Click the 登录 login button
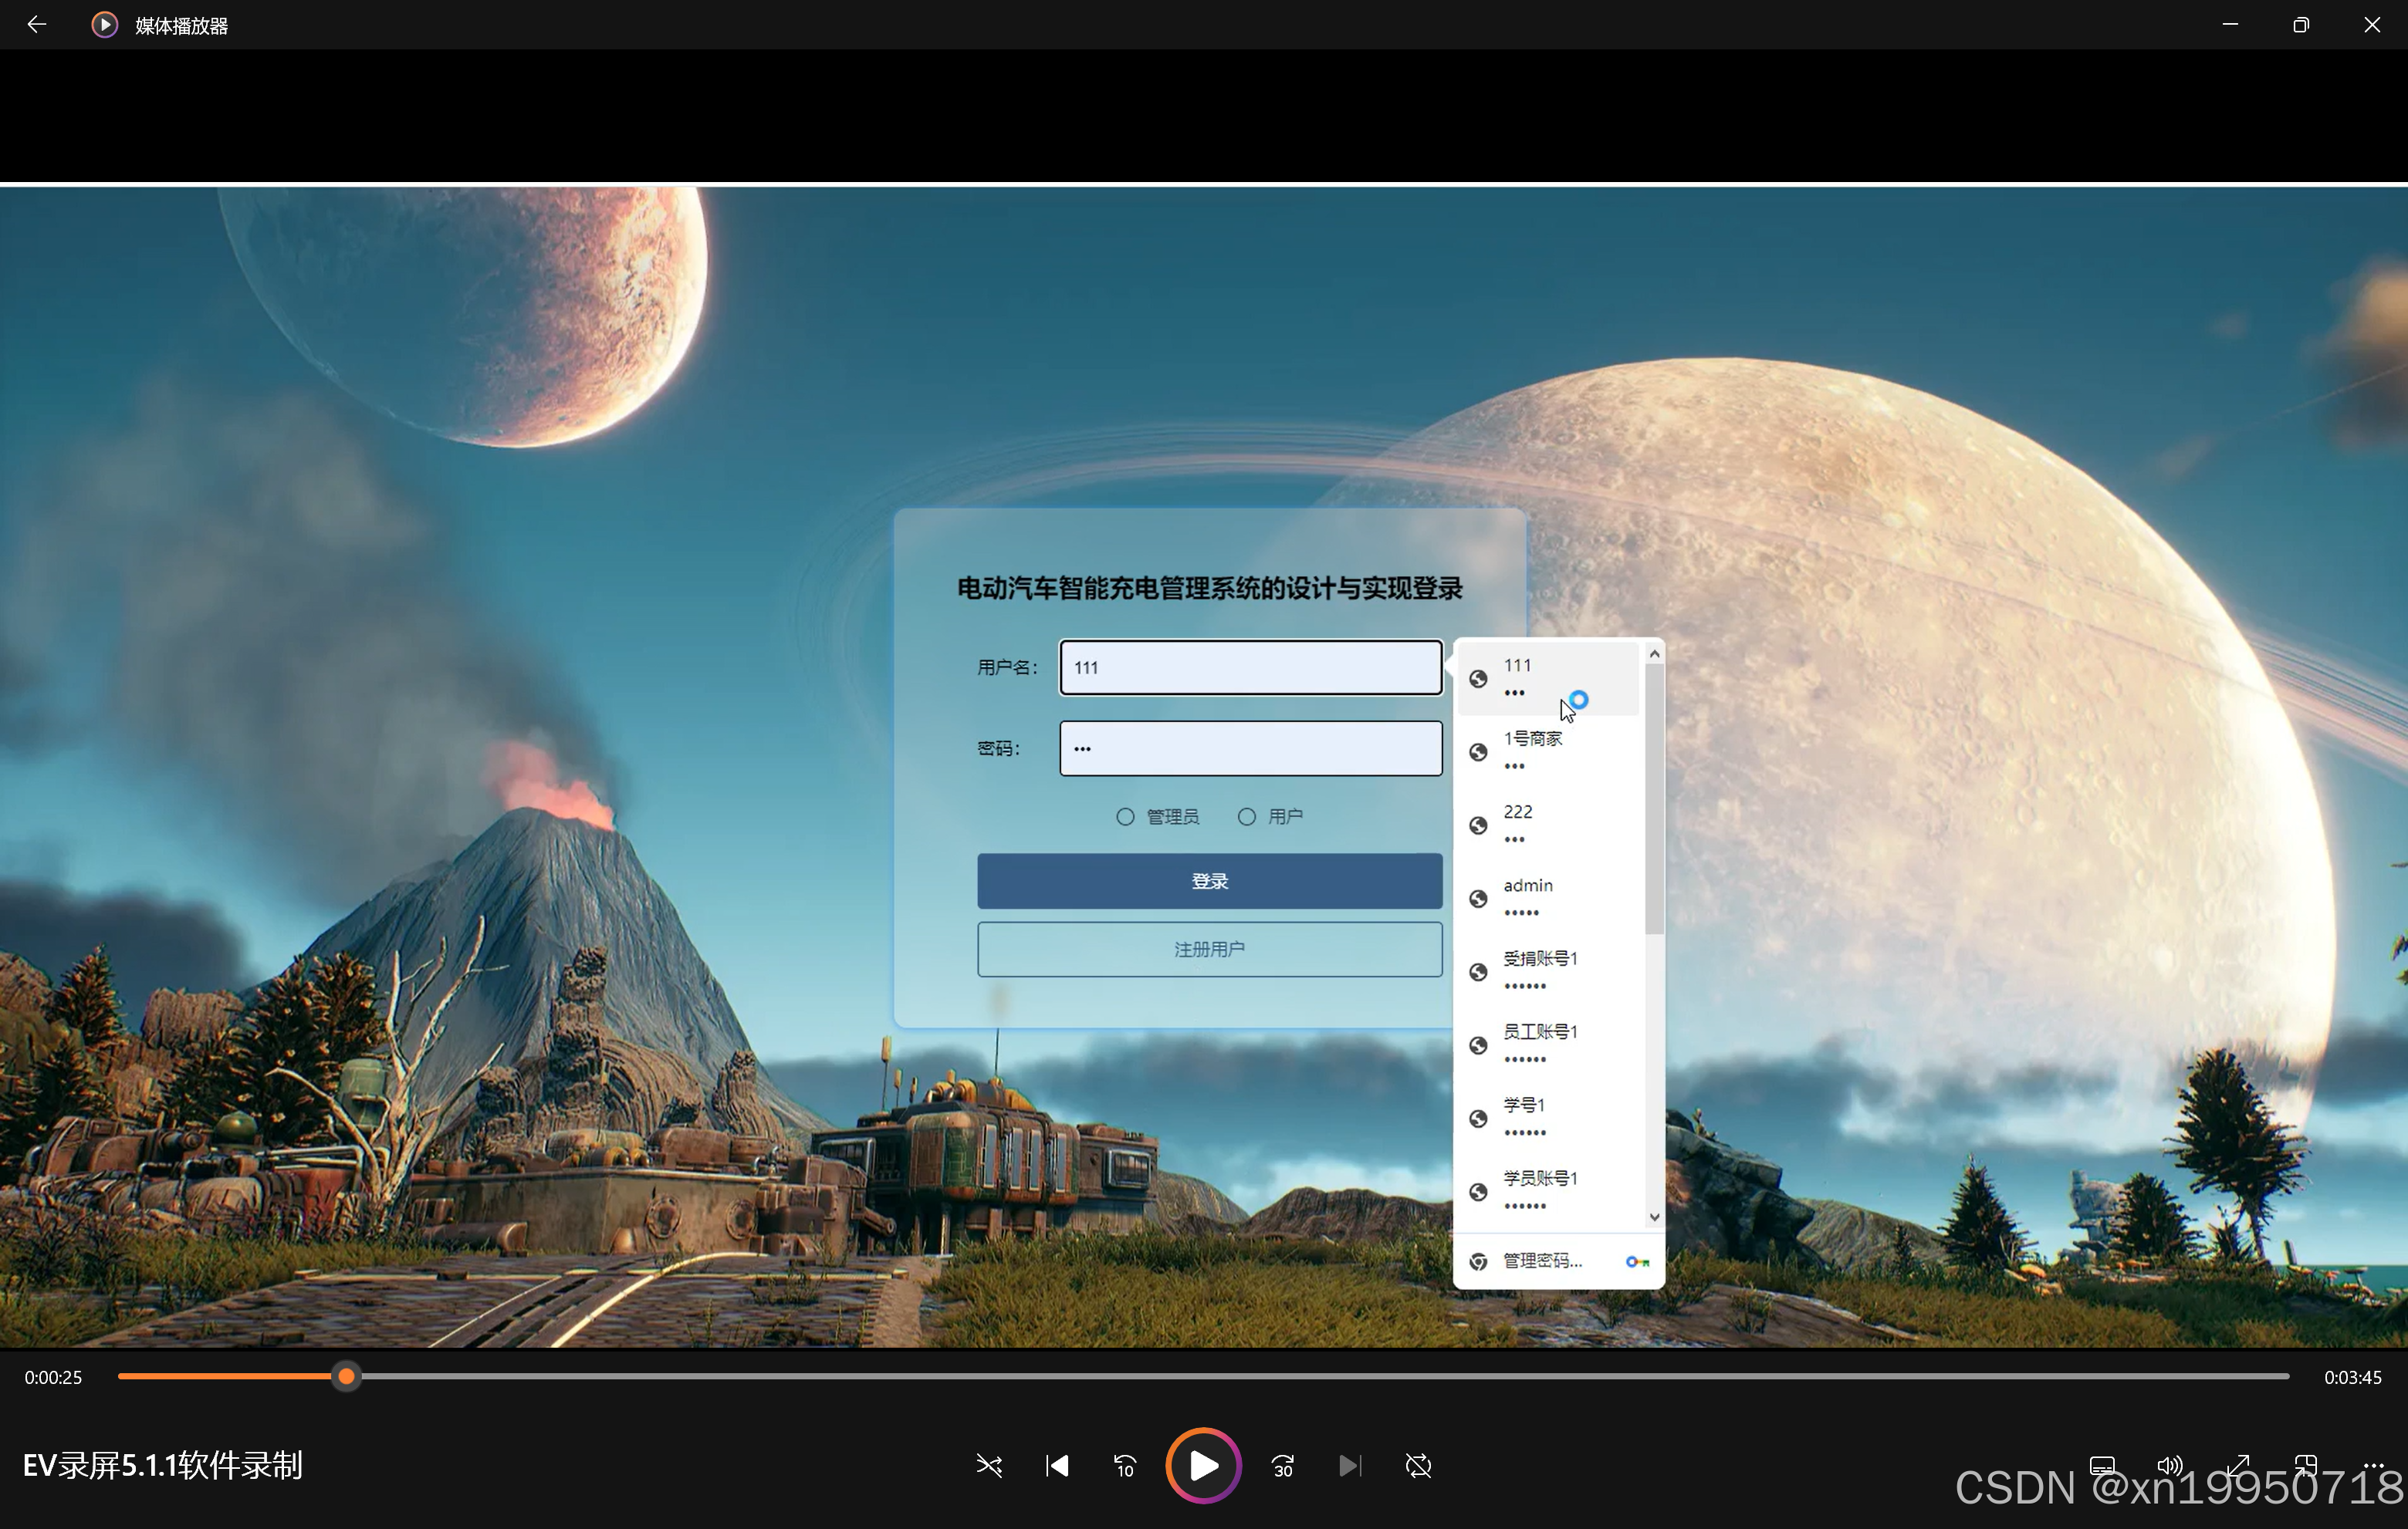 pyautogui.click(x=1210, y=882)
